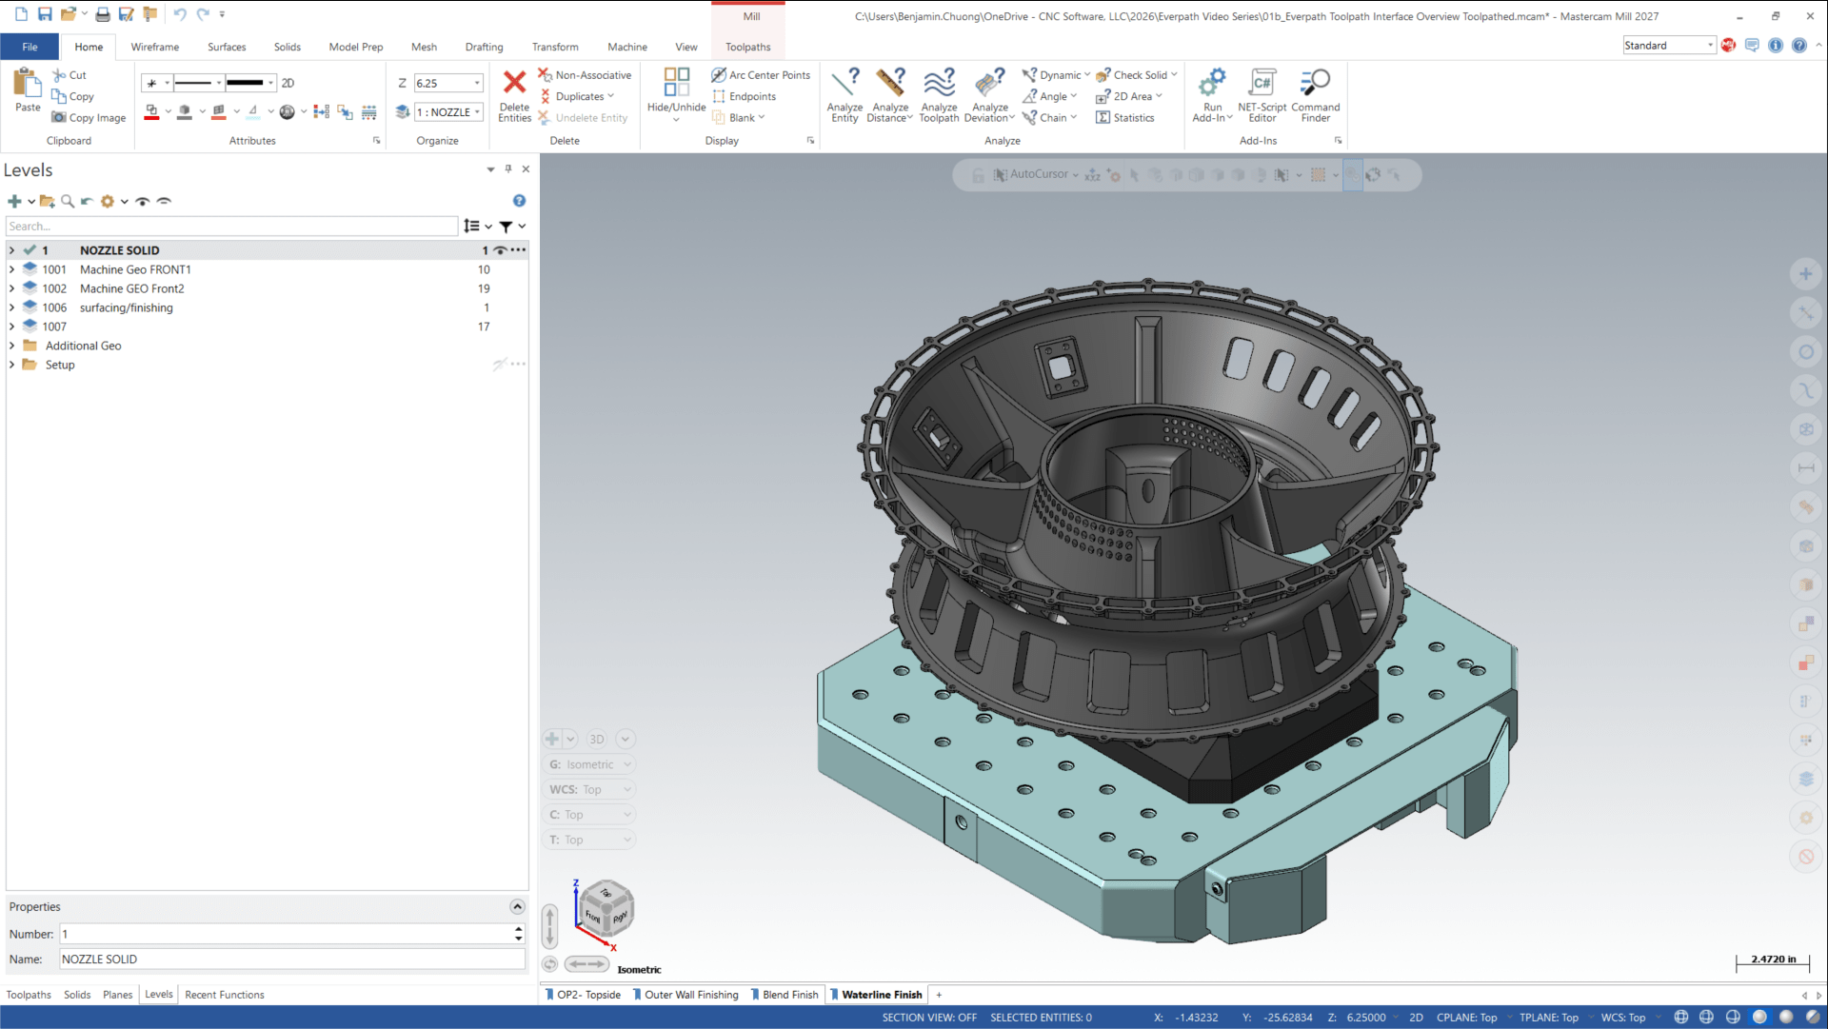1828x1029 pixels.
Task: Click the red wireframe color swatch
Action: (151, 112)
